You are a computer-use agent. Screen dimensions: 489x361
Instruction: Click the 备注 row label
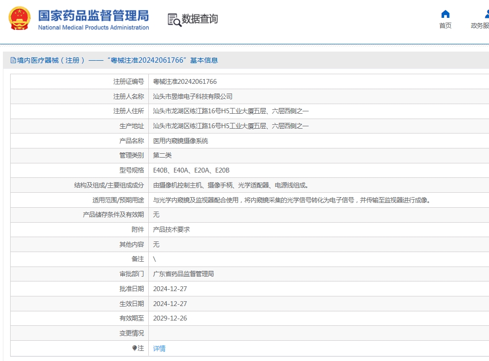coord(138,259)
